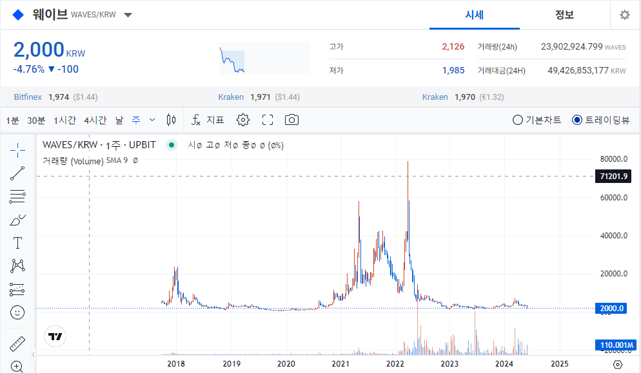Open the emoji icons tool

(17, 312)
